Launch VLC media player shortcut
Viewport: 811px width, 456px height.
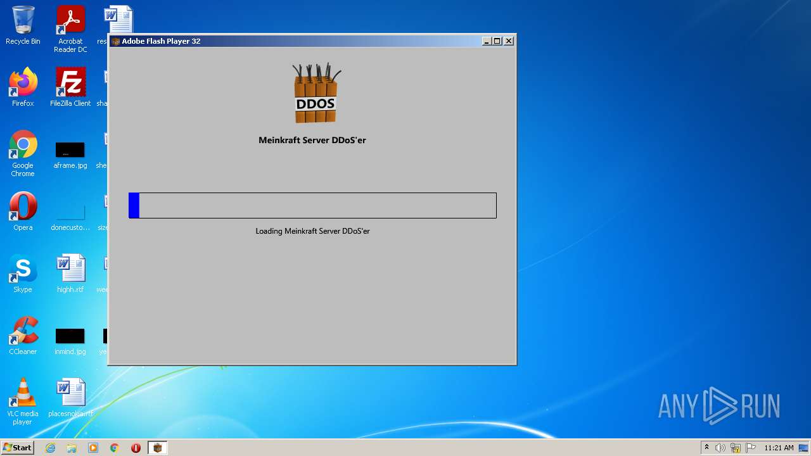click(23, 401)
